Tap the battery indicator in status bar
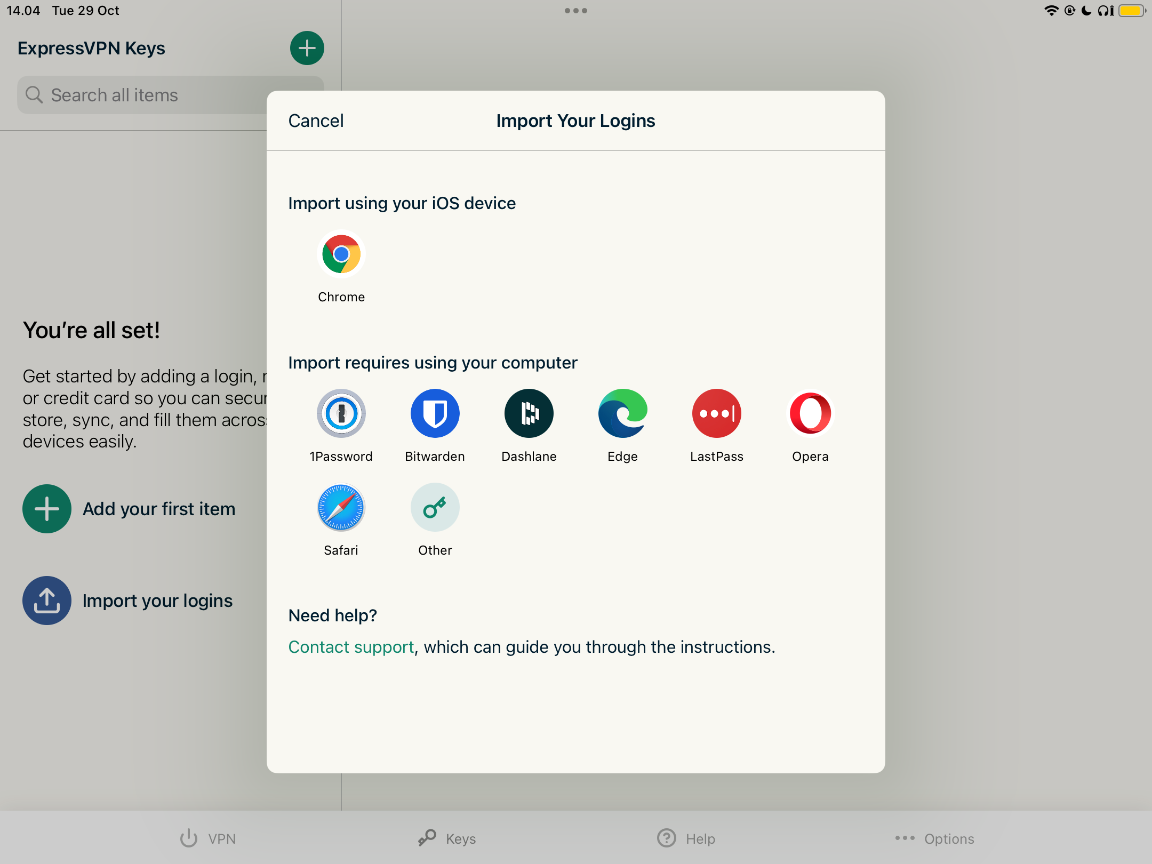1152x864 pixels. (1132, 11)
